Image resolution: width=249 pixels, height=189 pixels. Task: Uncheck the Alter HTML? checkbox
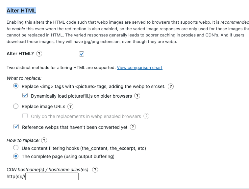[x=82, y=54]
